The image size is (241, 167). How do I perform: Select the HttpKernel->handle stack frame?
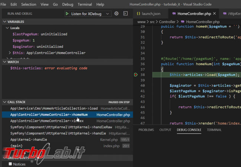click(x=67, y=133)
